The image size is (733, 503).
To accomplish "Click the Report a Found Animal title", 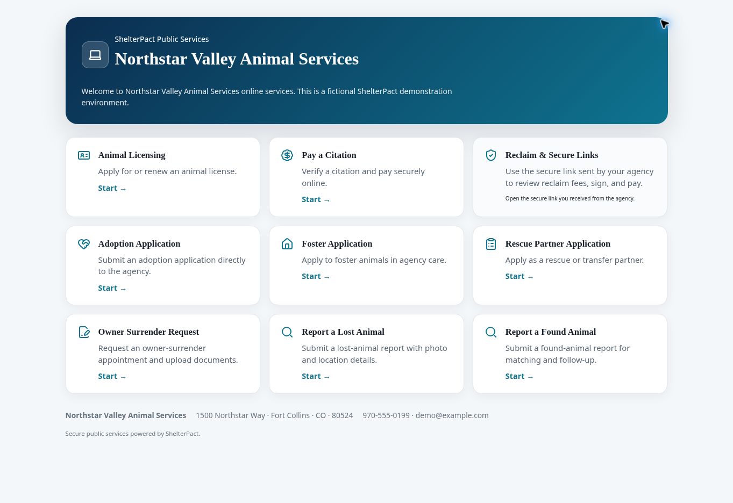I will coord(551,332).
